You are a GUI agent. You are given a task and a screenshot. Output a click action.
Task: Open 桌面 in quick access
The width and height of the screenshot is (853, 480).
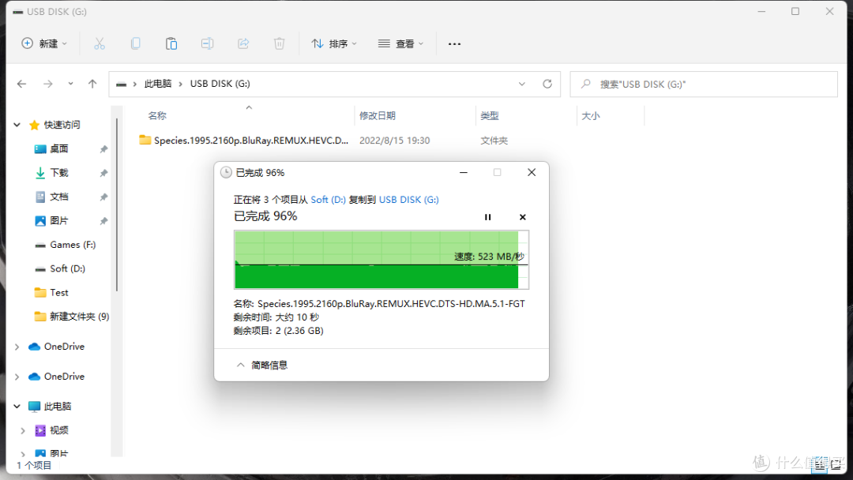(58, 149)
